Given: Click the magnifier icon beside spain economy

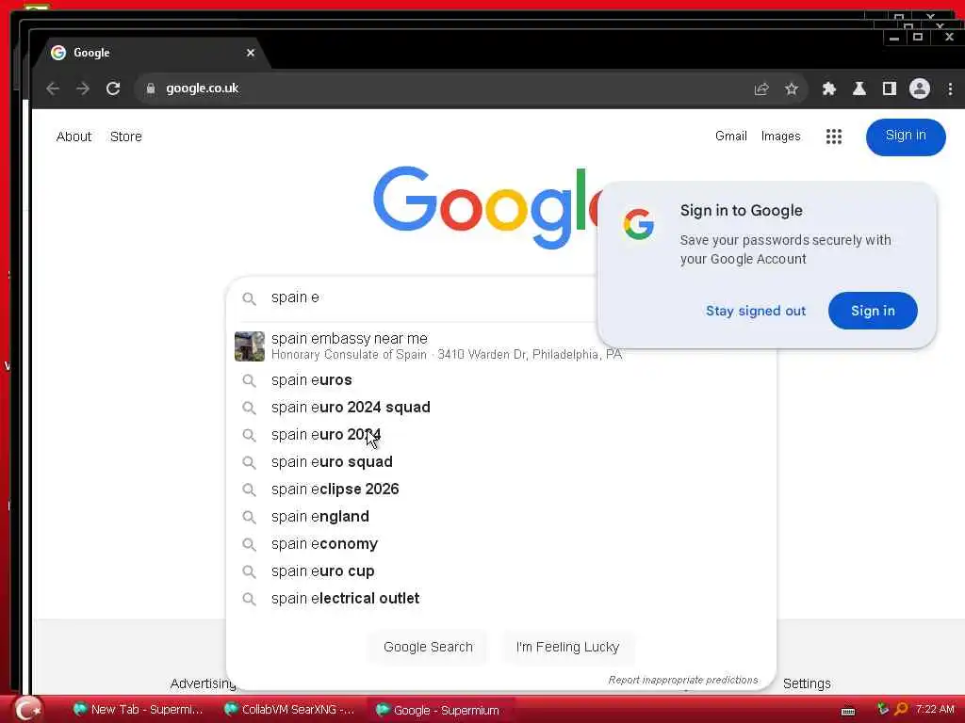Looking at the screenshot, I should tap(249, 544).
